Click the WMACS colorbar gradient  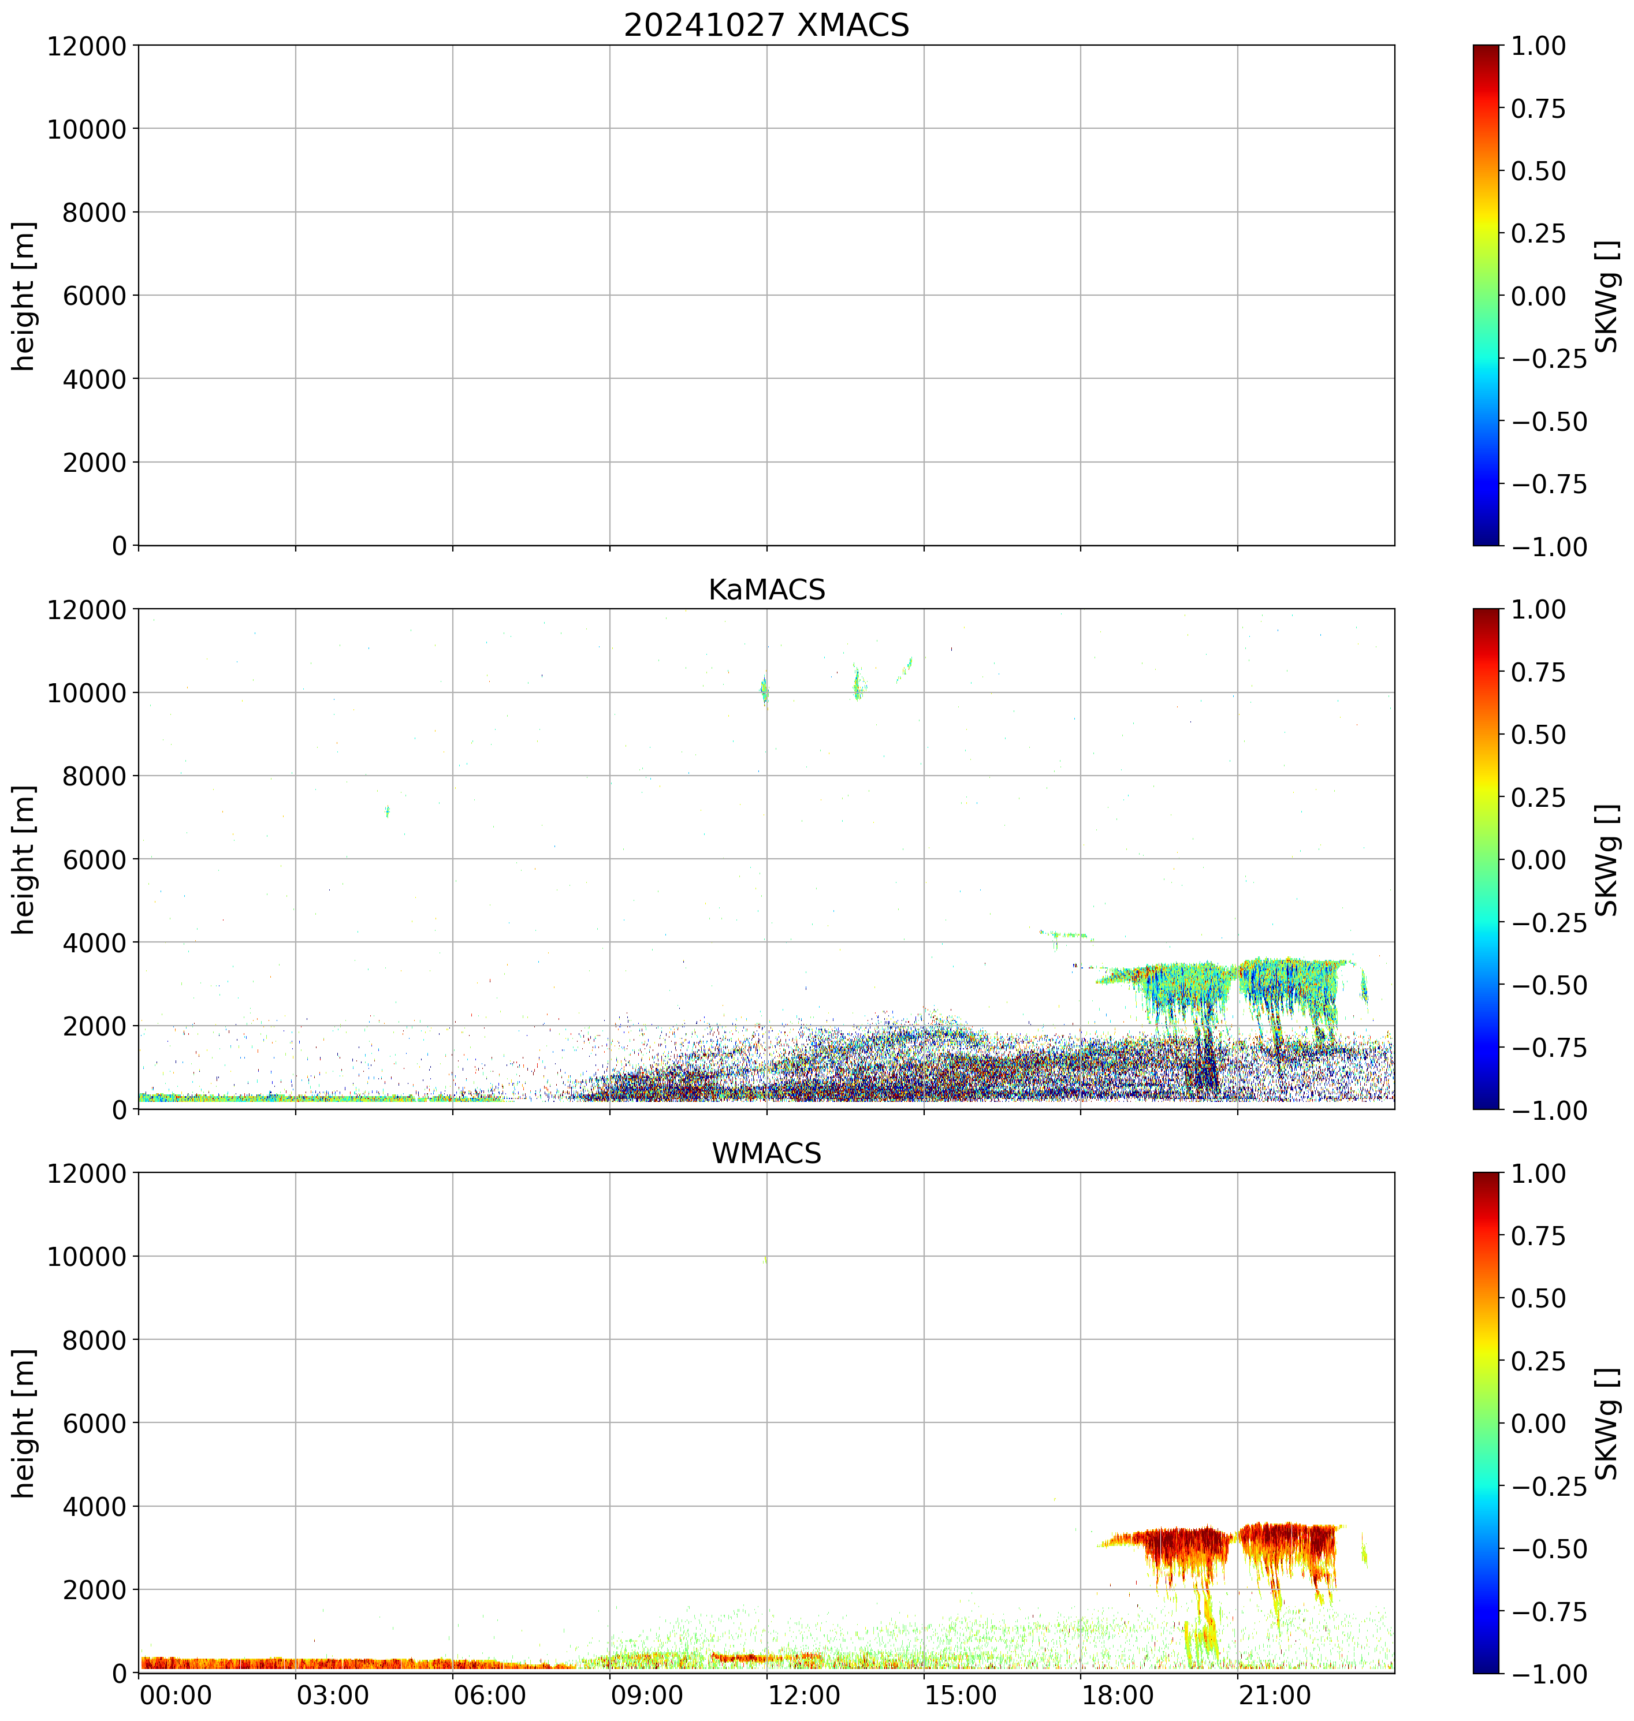click(1486, 1422)
